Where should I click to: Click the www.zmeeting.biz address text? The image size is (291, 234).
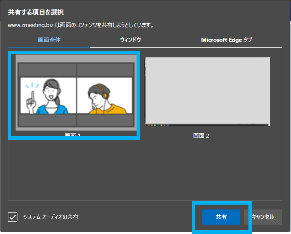coord(31,25)
